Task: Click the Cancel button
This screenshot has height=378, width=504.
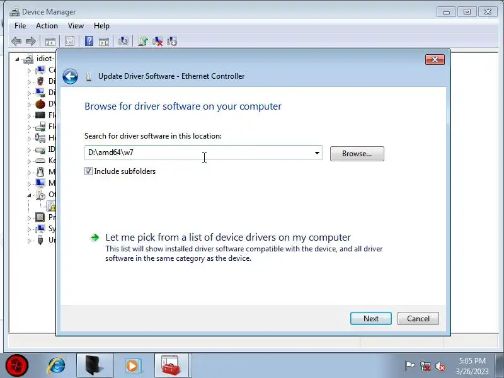Action: (418, 319)
